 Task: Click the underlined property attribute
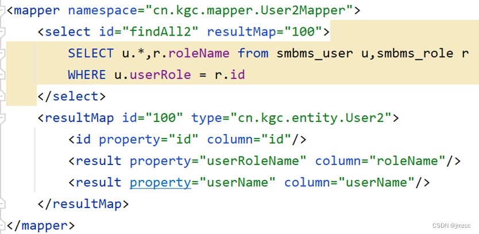(160, 183)
